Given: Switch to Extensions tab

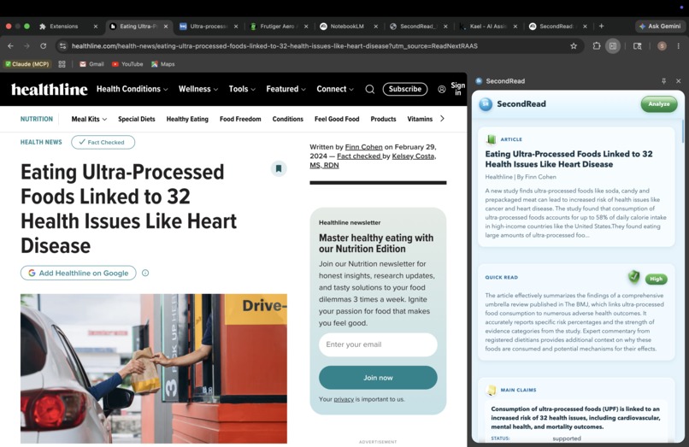Looking at the screenshot, I should coord(63,26).
